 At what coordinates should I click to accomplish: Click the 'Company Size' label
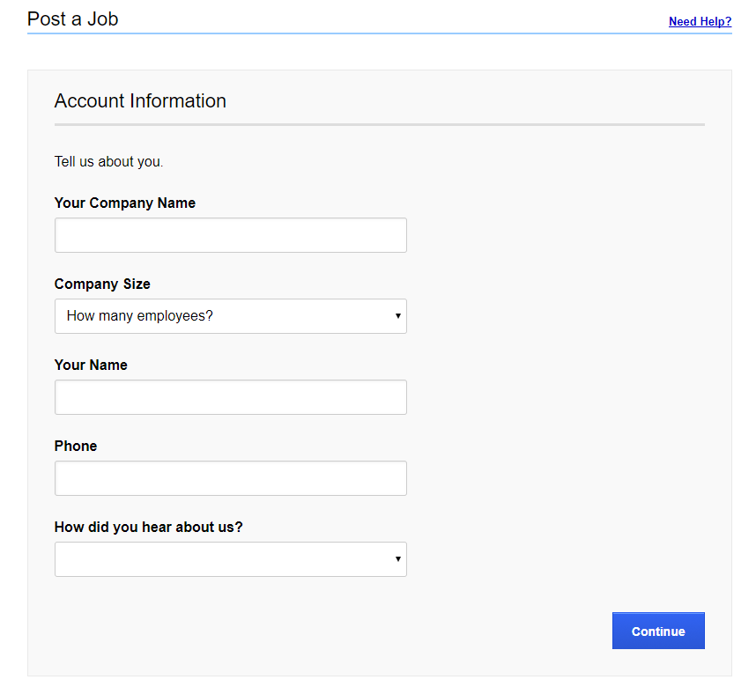point(102,284)
